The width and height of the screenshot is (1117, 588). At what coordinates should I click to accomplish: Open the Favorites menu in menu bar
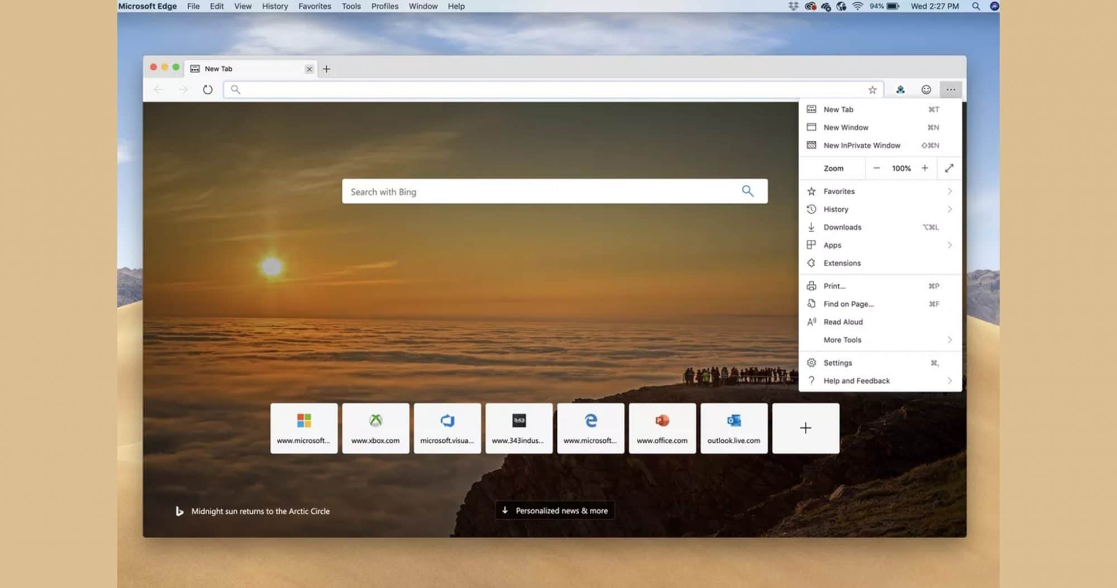coord(314,6)
